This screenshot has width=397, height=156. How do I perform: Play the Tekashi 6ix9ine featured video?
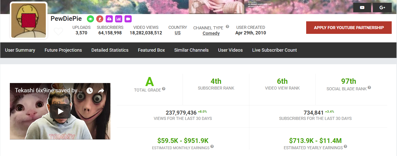click(60, 111)
